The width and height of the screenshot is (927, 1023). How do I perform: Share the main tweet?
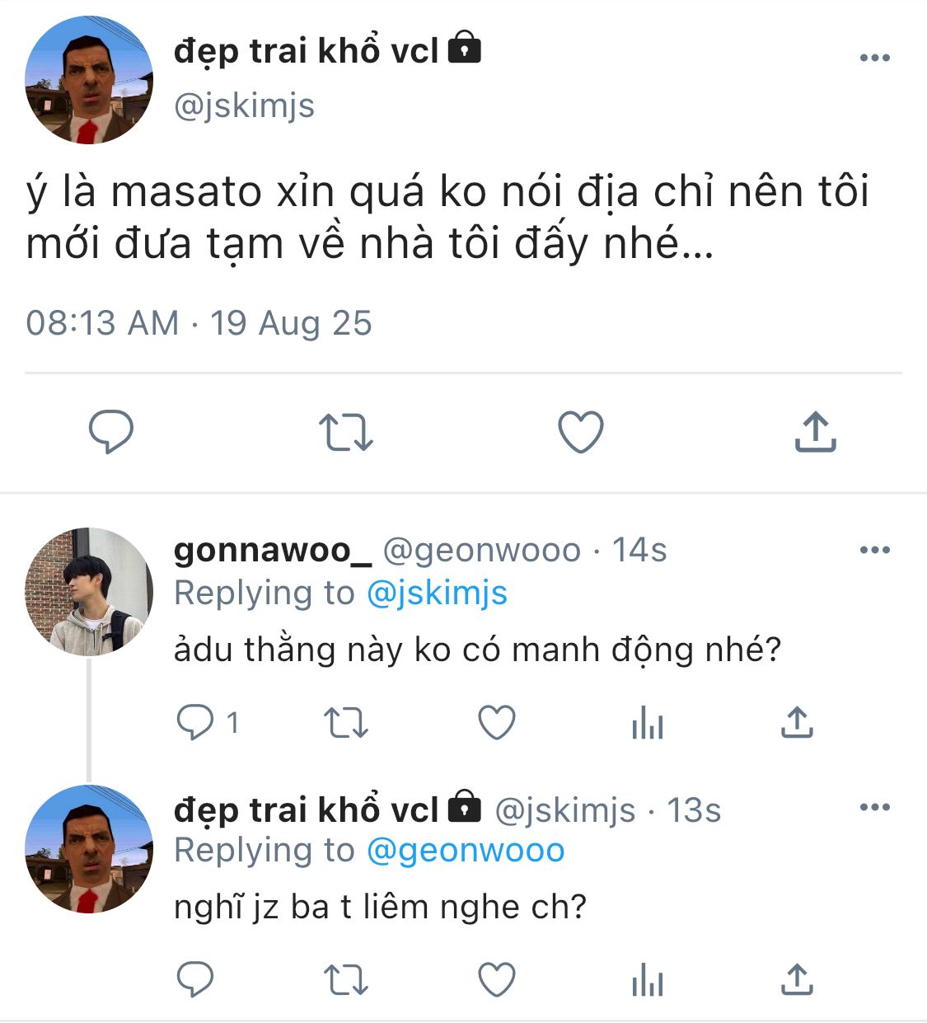click(815, 432)
